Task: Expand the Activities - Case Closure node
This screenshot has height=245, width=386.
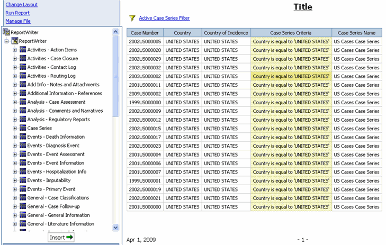Action: pyautogui.click(x=15, y=59)
